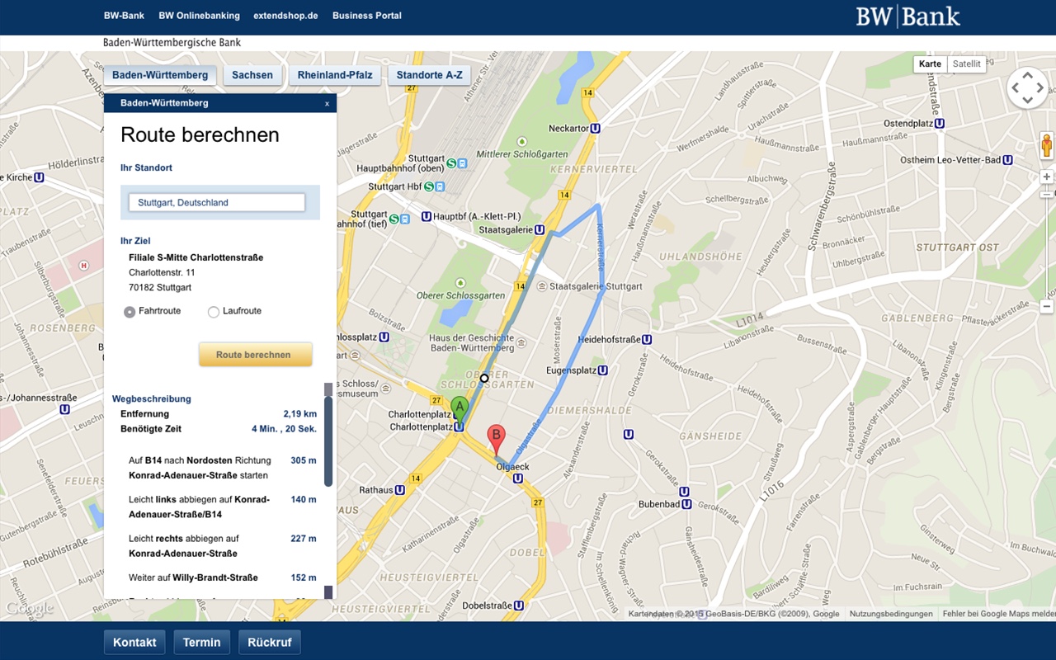Click the Ostheim Leo-Vetter-Bad U-Bahn icon
Viewport: 1056px width, 660px height.
tap(1007, 160)
